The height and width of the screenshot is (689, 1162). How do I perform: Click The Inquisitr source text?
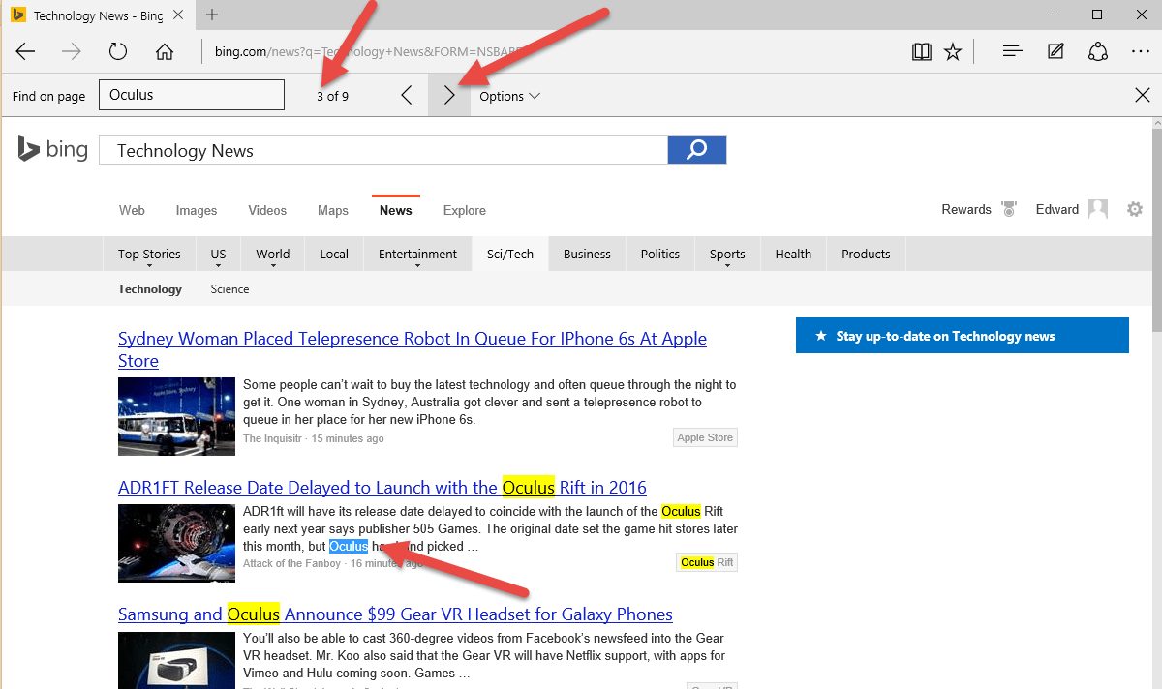pos(274,438)
